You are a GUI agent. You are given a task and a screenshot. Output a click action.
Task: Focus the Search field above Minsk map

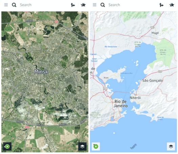(x=26, y=5)
